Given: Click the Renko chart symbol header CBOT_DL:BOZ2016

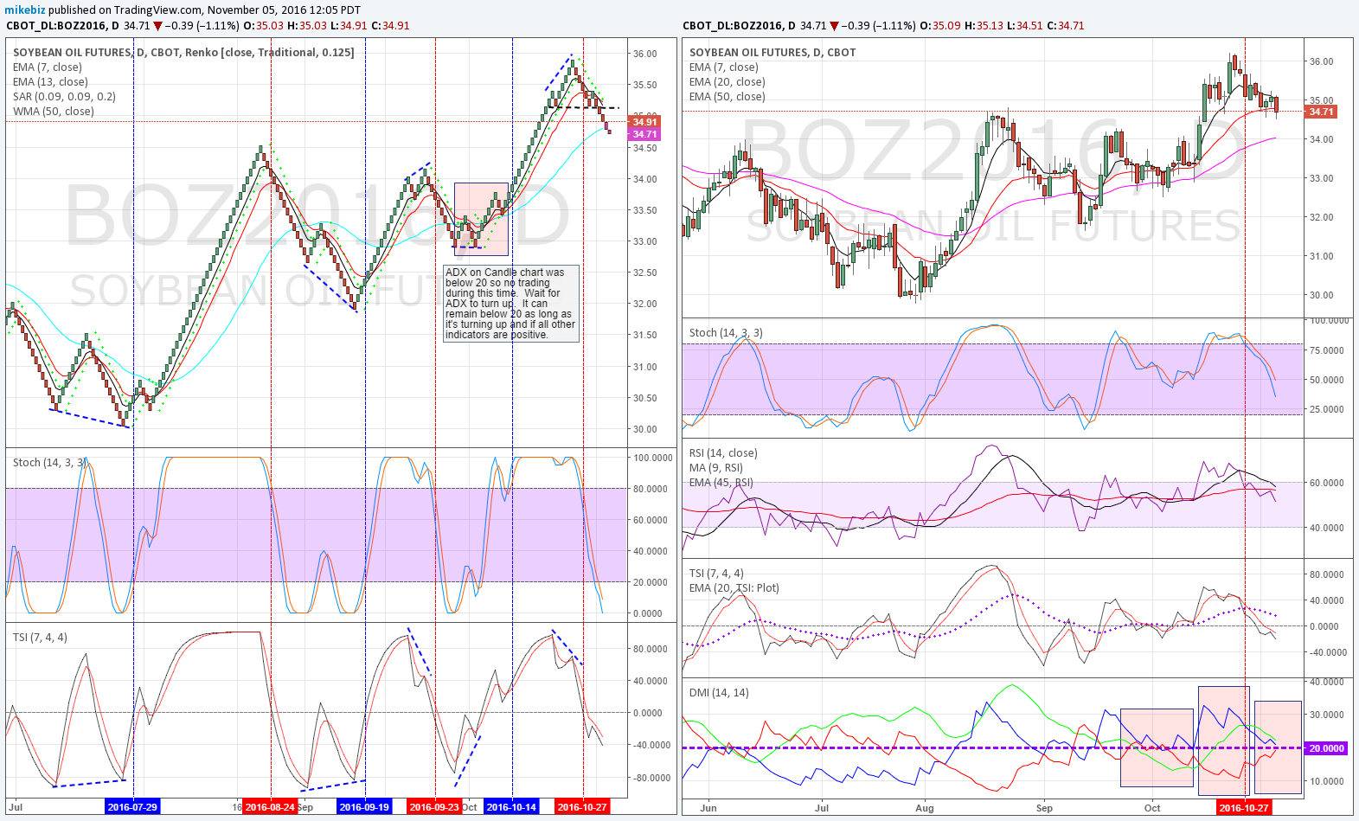Looking at the screenshot, I should 62,25.
